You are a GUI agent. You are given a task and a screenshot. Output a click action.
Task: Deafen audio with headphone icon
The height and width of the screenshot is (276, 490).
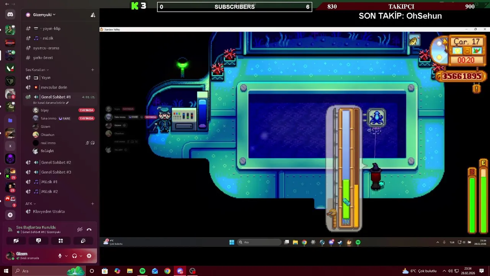74,256
